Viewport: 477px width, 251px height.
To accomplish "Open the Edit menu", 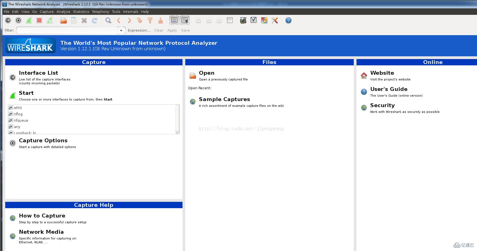I will coord(15,12).
